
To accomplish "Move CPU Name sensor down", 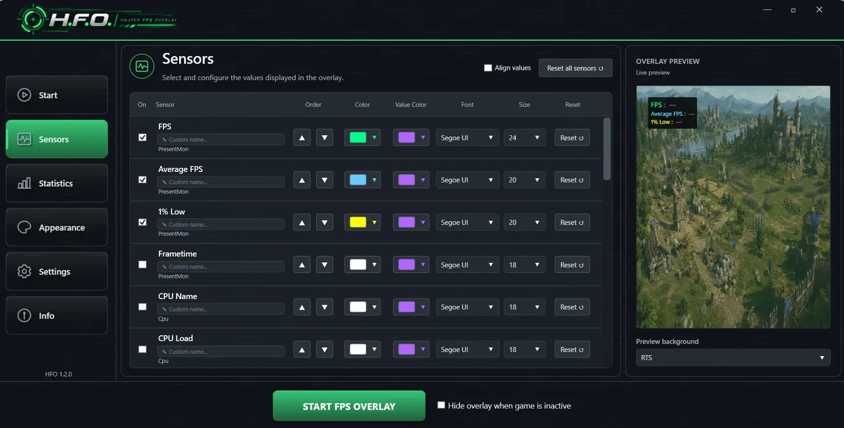I will [324, 307].
